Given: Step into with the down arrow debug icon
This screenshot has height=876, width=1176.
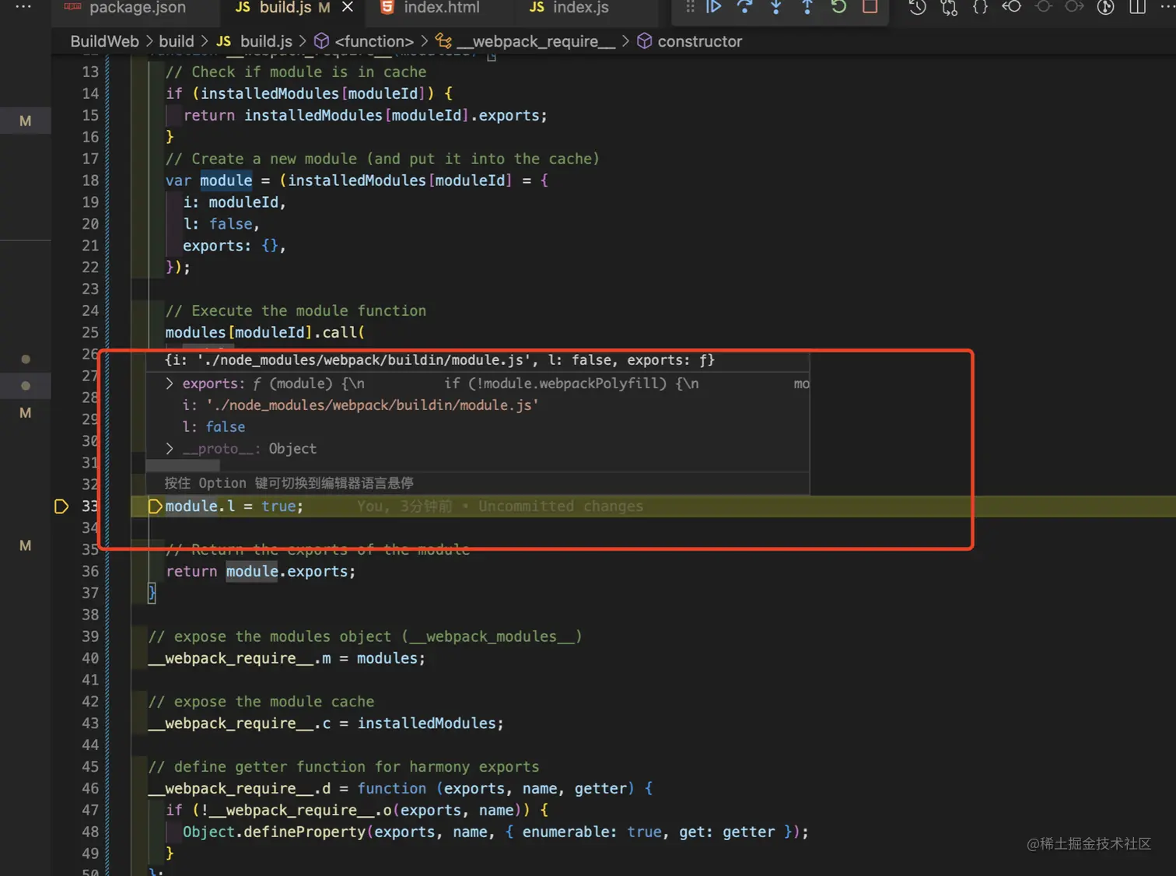Looking at the screenshot, I should 776,7.
